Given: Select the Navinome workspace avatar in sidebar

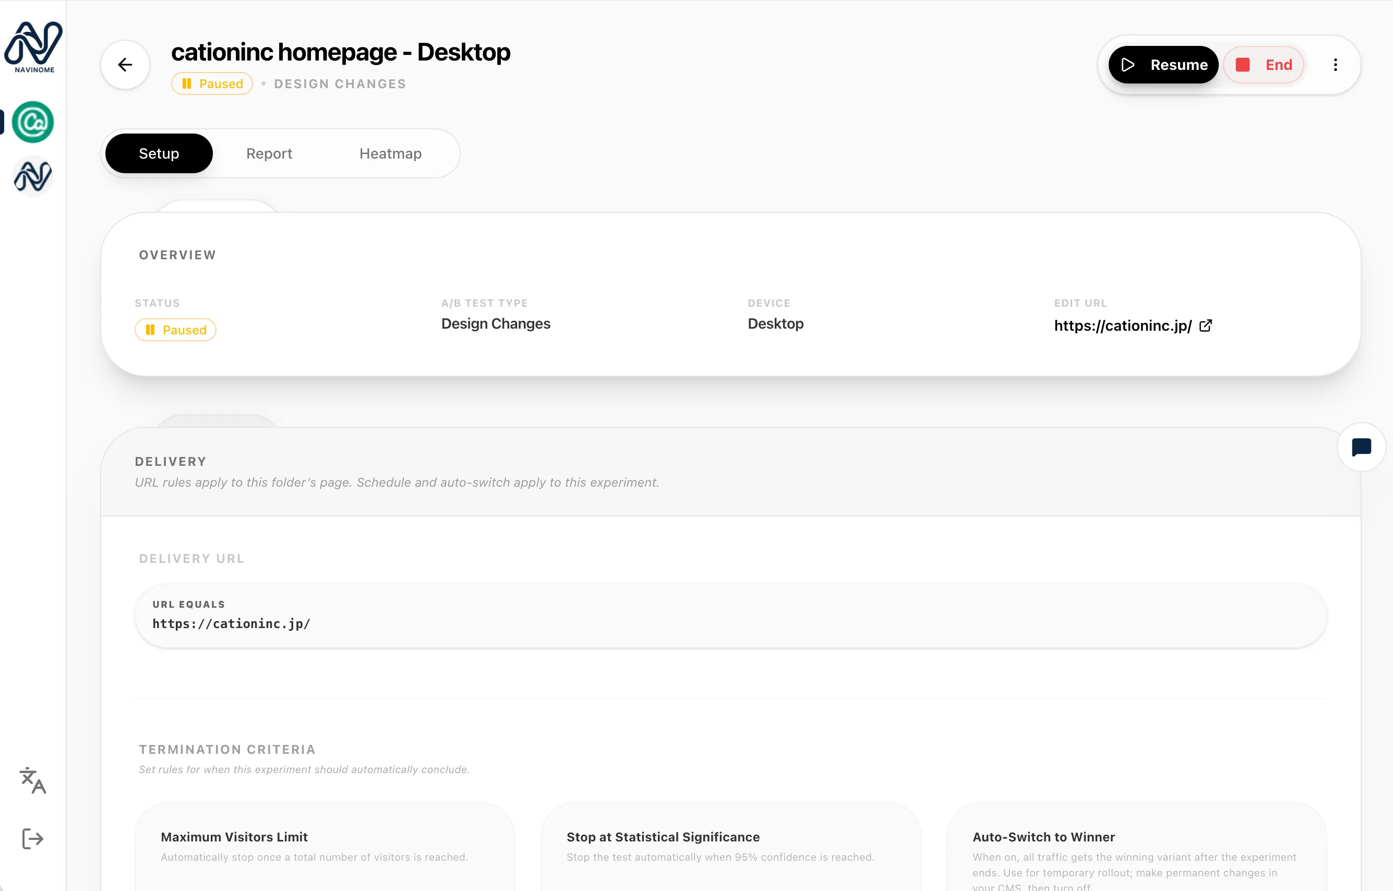Looking at the screenshot, I should (33, 176).
